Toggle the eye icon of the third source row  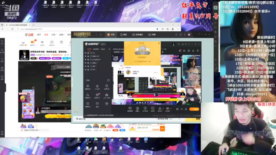pyautogui.click(x=86, y=60)
